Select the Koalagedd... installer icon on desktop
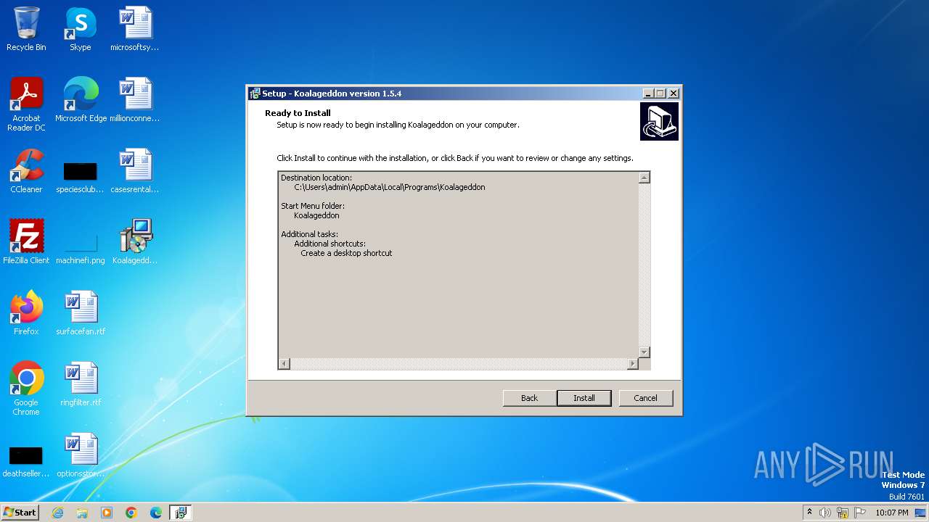The image size is (929, 522). pyautogui.click(x=135, y=241)
